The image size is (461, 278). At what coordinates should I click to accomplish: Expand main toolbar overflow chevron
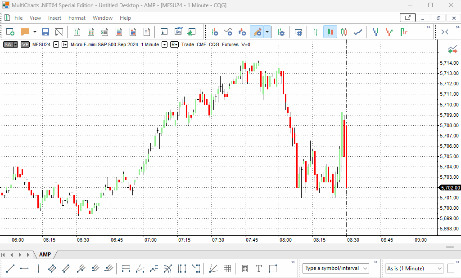pyautogui.click(x=429, y=27)
